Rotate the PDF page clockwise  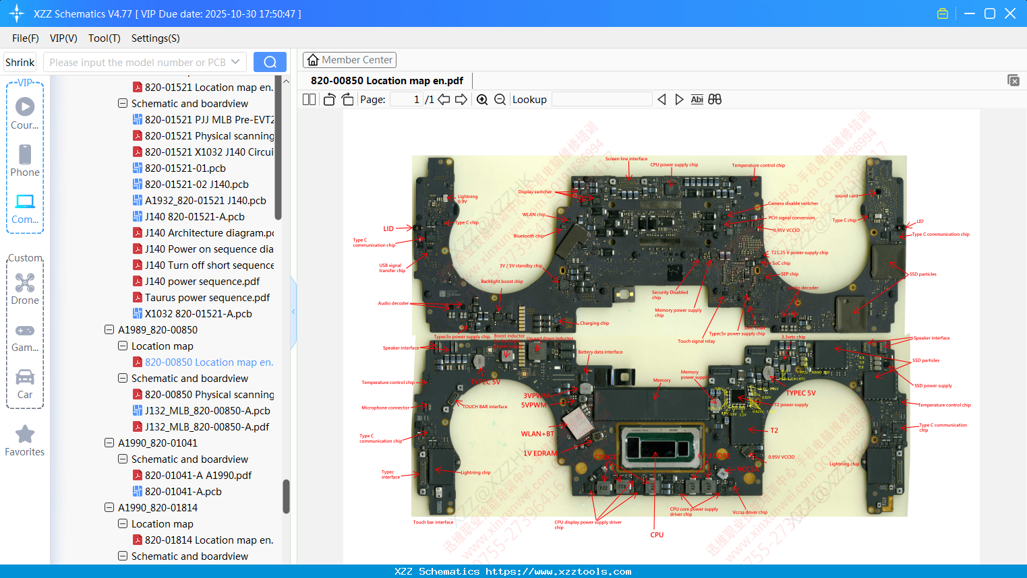click(347, 100)
